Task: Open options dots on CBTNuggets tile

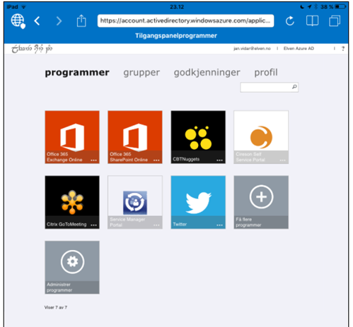Action: coord(219,160)
